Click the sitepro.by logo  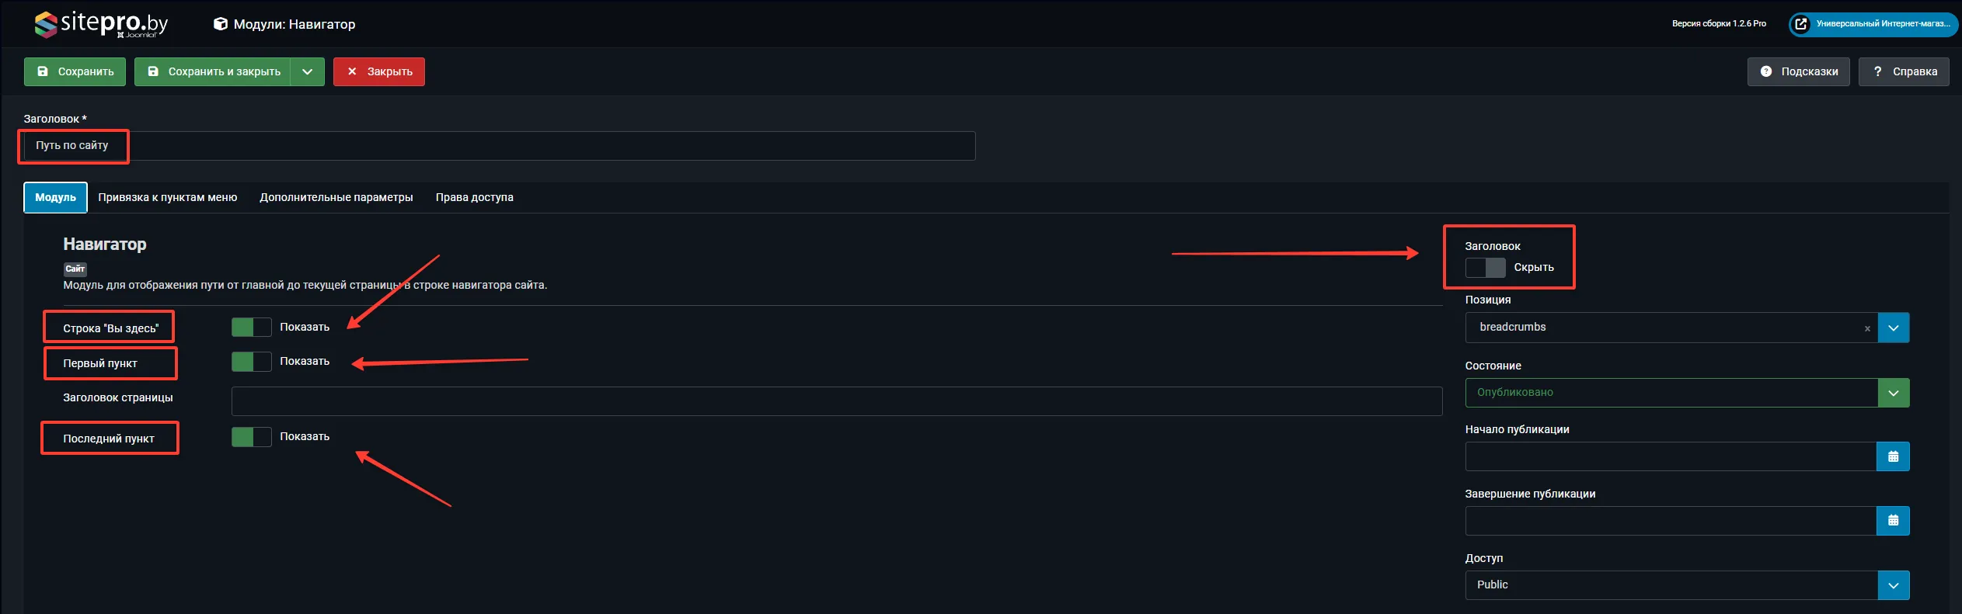[101, 24]
